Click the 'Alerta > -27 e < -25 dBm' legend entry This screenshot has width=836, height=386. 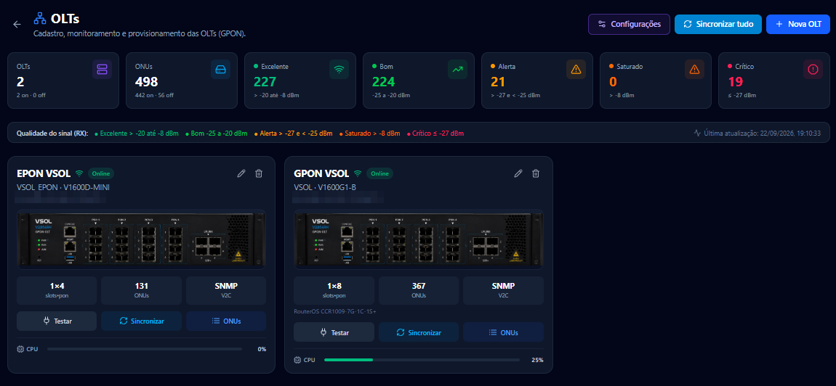click(294, 133)
